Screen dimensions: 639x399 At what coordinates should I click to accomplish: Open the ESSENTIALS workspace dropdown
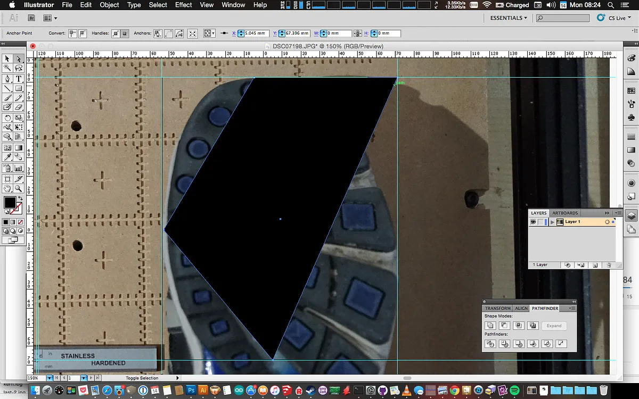509,18
